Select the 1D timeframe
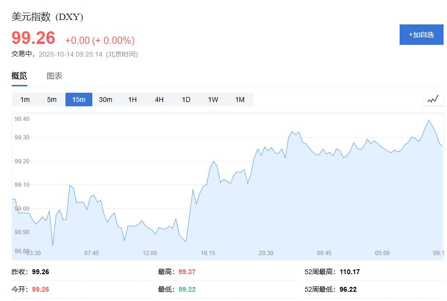 pyautogui.click(x=185, y=99)
